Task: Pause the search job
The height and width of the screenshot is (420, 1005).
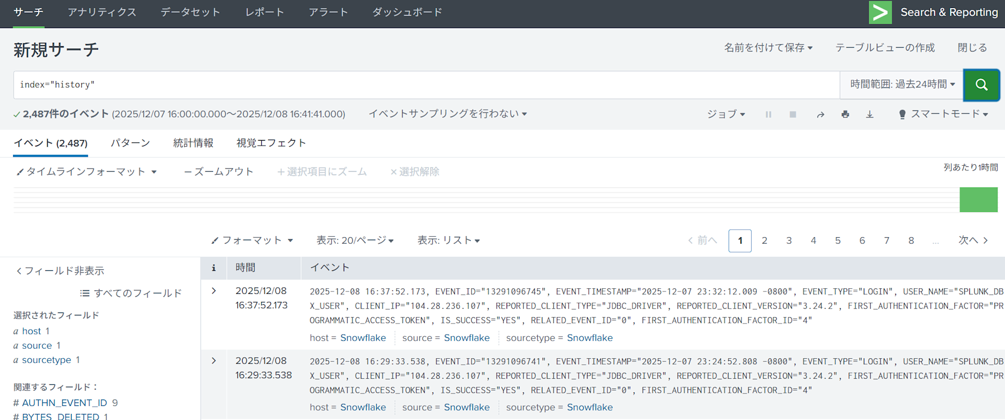Action: (768, 115)
